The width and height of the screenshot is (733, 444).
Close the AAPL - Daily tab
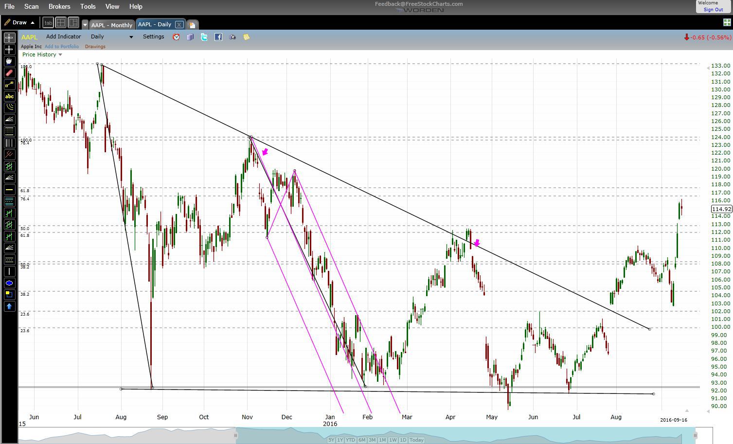(x=179, y=24)
